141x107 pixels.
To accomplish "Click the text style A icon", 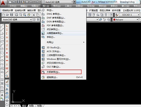I will 117,15.
